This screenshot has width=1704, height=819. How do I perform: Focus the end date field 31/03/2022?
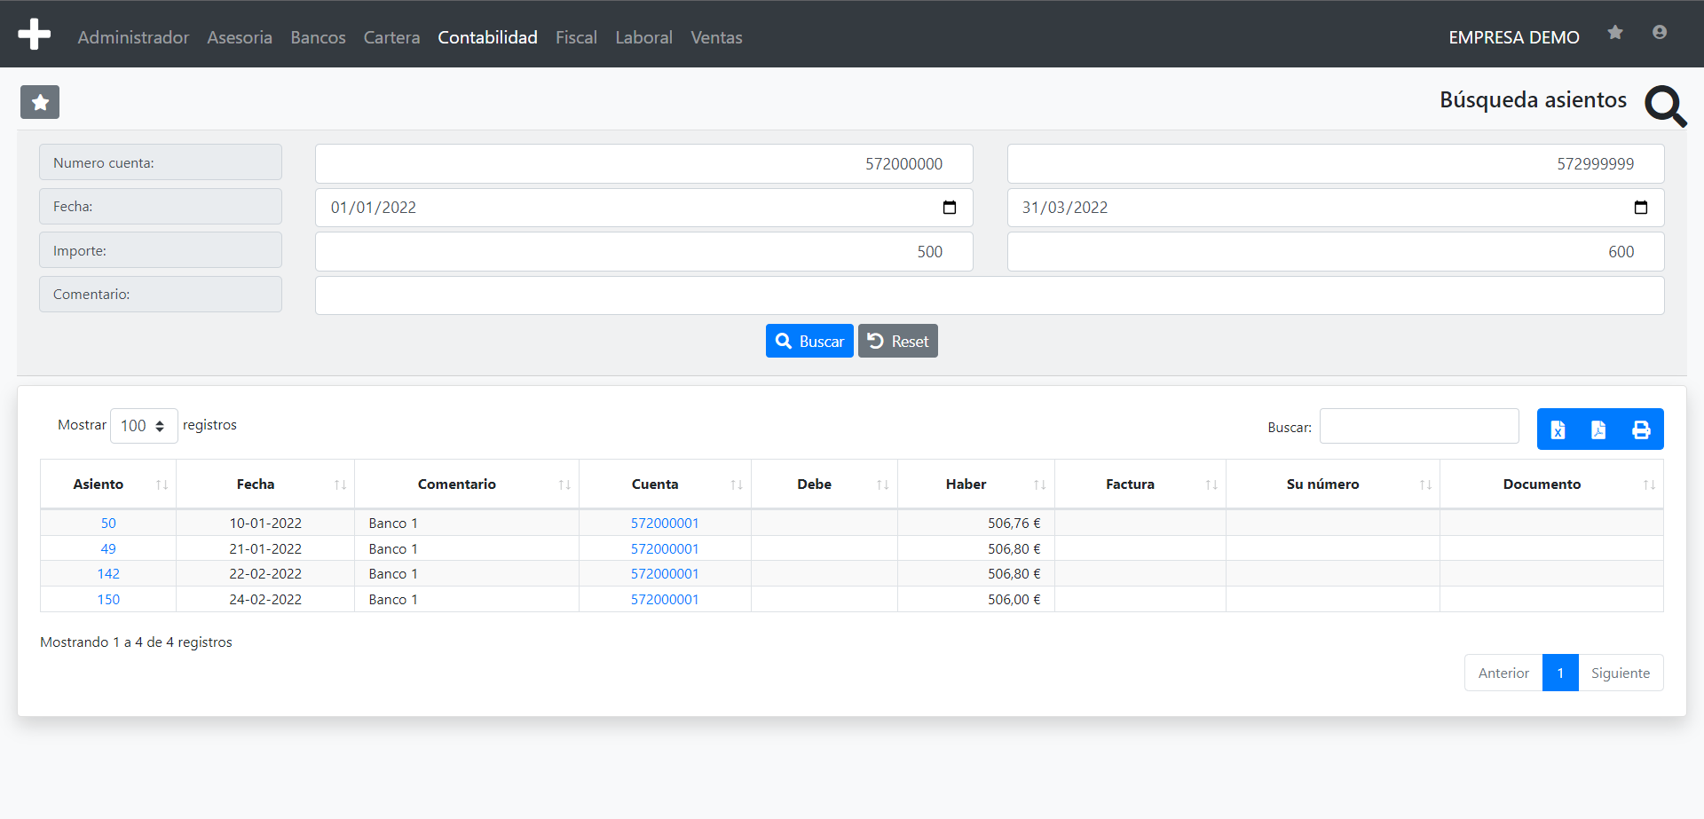point(1336,208)
